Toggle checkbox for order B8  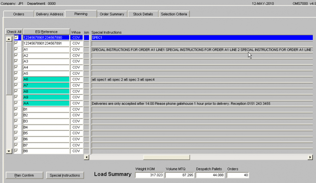(16, 151)
